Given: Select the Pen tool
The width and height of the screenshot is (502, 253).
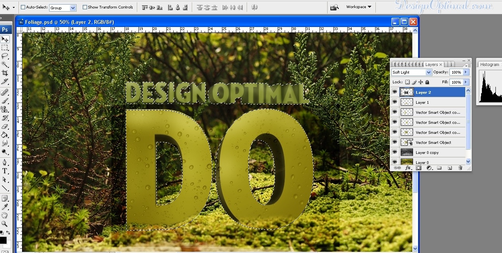Looking at the screenshot, I should [x=5, y=162].
